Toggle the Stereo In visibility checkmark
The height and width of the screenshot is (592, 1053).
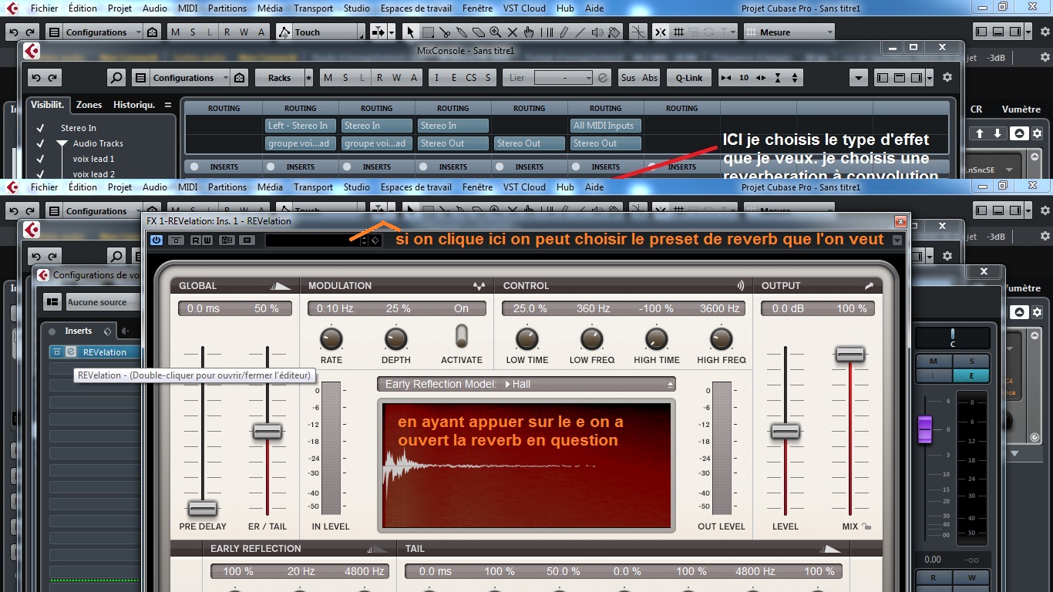click(40, 128)
